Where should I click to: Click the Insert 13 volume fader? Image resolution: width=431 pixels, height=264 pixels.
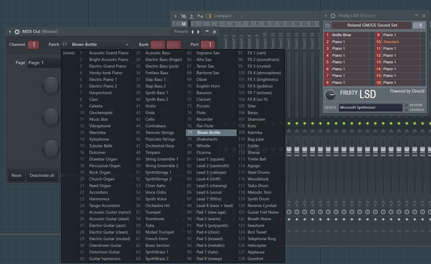289,151
